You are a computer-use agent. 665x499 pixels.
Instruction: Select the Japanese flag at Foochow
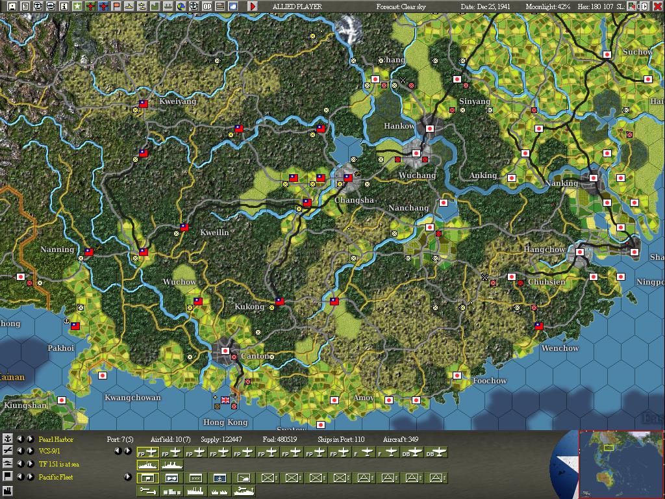pyautogui.click(x=457, y=376)
